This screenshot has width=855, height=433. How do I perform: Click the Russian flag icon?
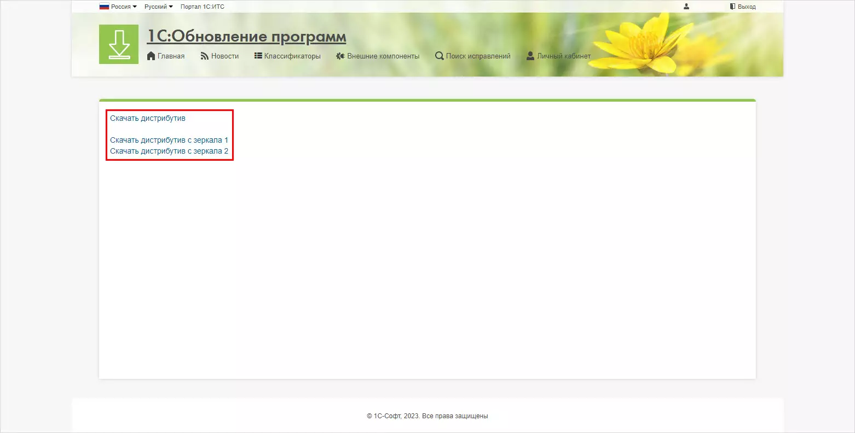104,7
